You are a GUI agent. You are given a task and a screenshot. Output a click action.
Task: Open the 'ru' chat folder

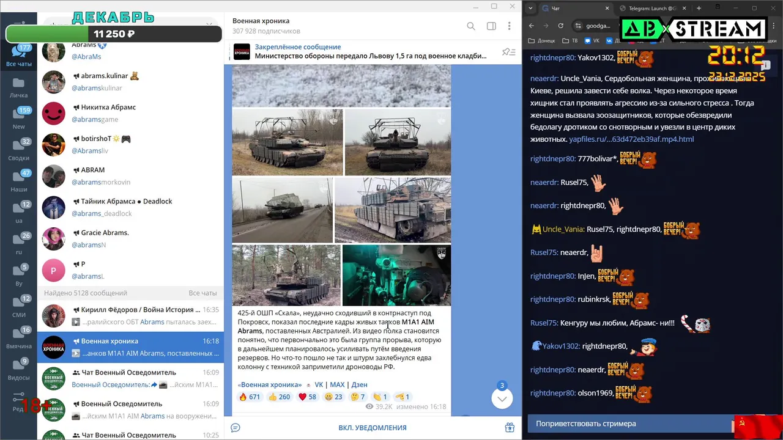pos(19,243)
